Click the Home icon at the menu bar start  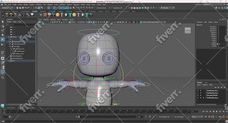click(2, 5)
